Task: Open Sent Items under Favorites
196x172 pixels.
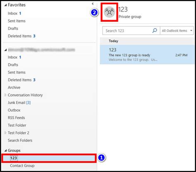Action: point(17,21)
